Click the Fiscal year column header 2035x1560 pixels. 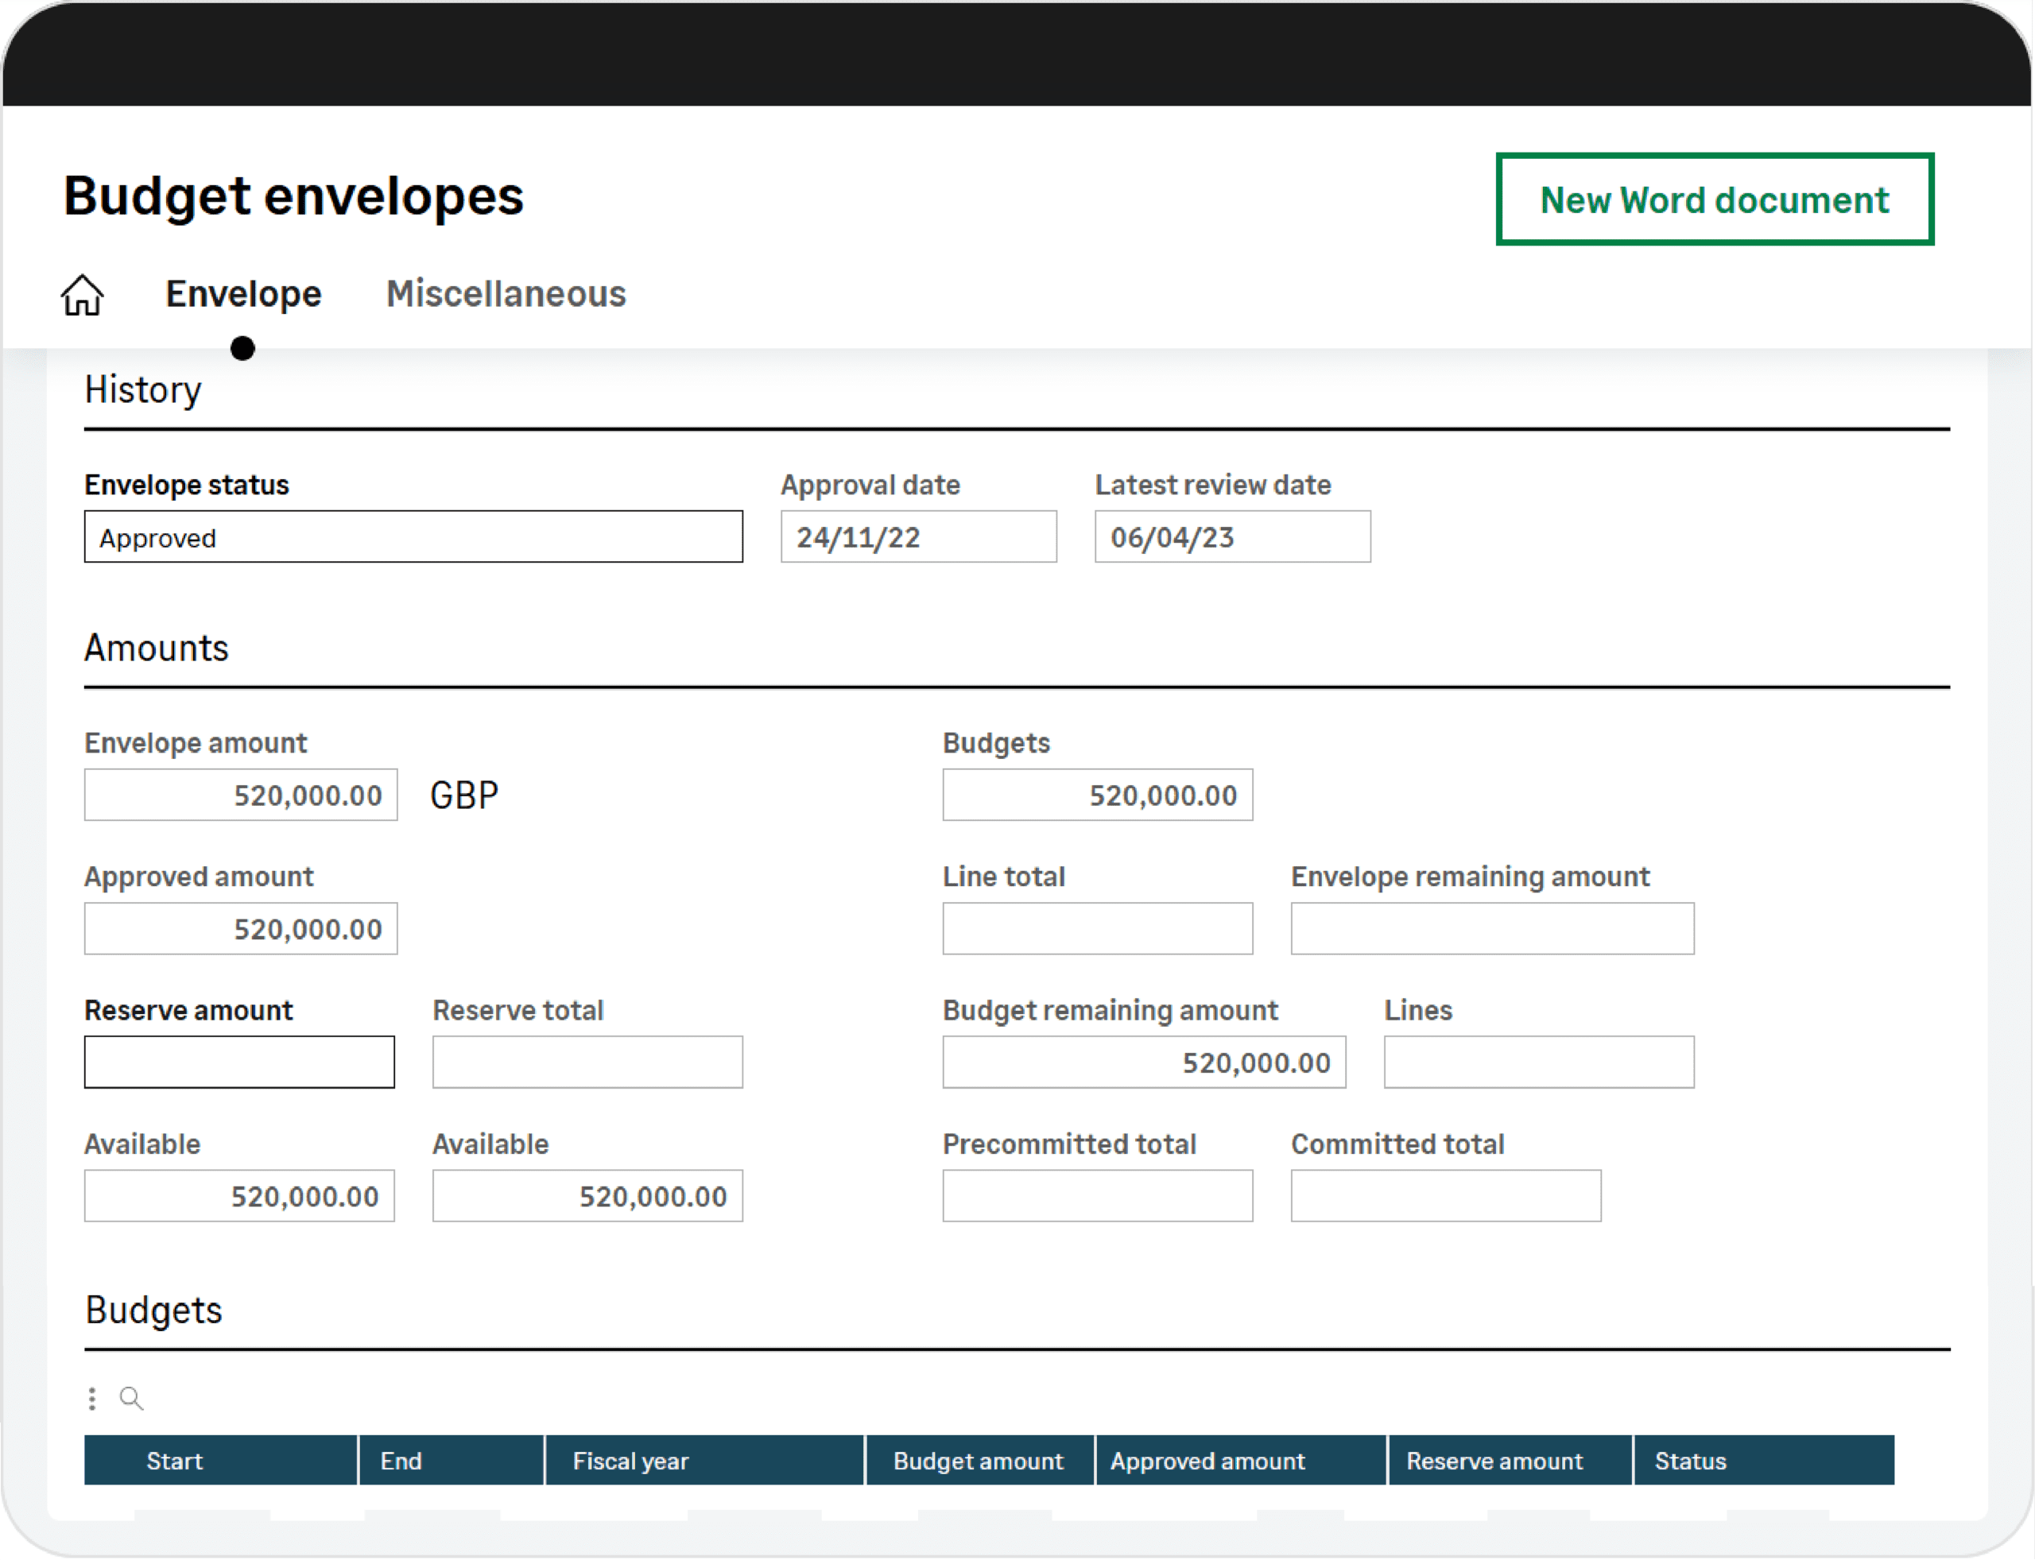pos(704,1461)
